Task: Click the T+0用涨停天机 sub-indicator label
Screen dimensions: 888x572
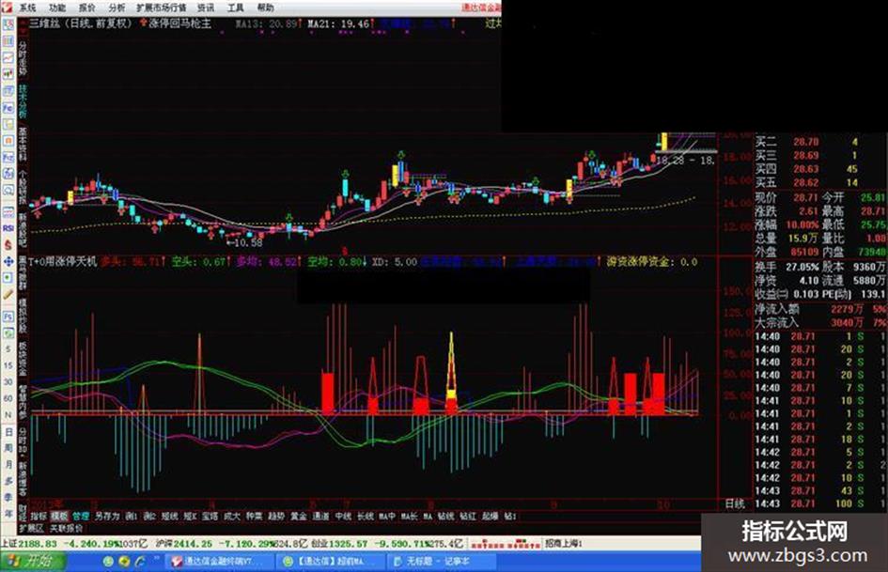Action: (63, 262)
